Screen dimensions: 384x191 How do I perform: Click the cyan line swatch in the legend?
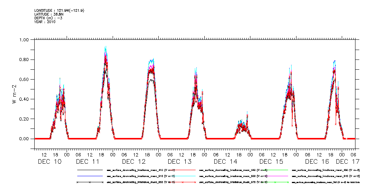point(182,176)
